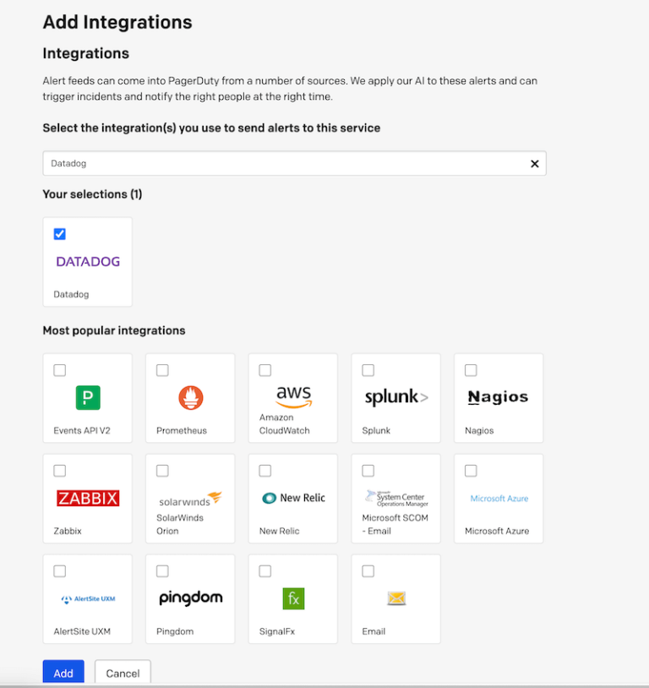
Task: Uncheck the Datadog selection checkbox
Action: click(59, 234)
